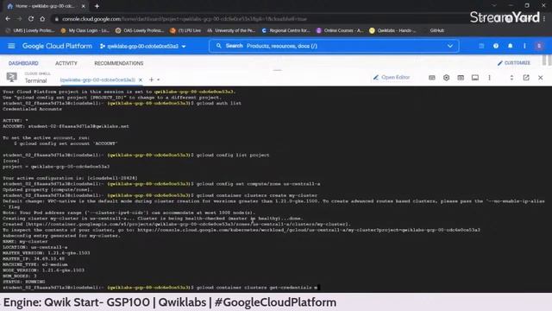This screenshot has width=552, height=311.
Task: Close the Cloud Shell panel
Action: 541,78
